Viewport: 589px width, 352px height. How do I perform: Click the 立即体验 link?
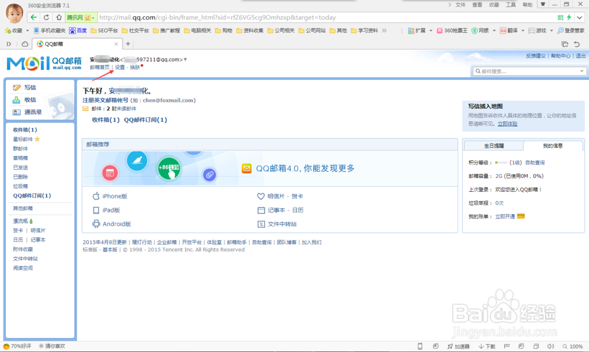pos(508,124)
